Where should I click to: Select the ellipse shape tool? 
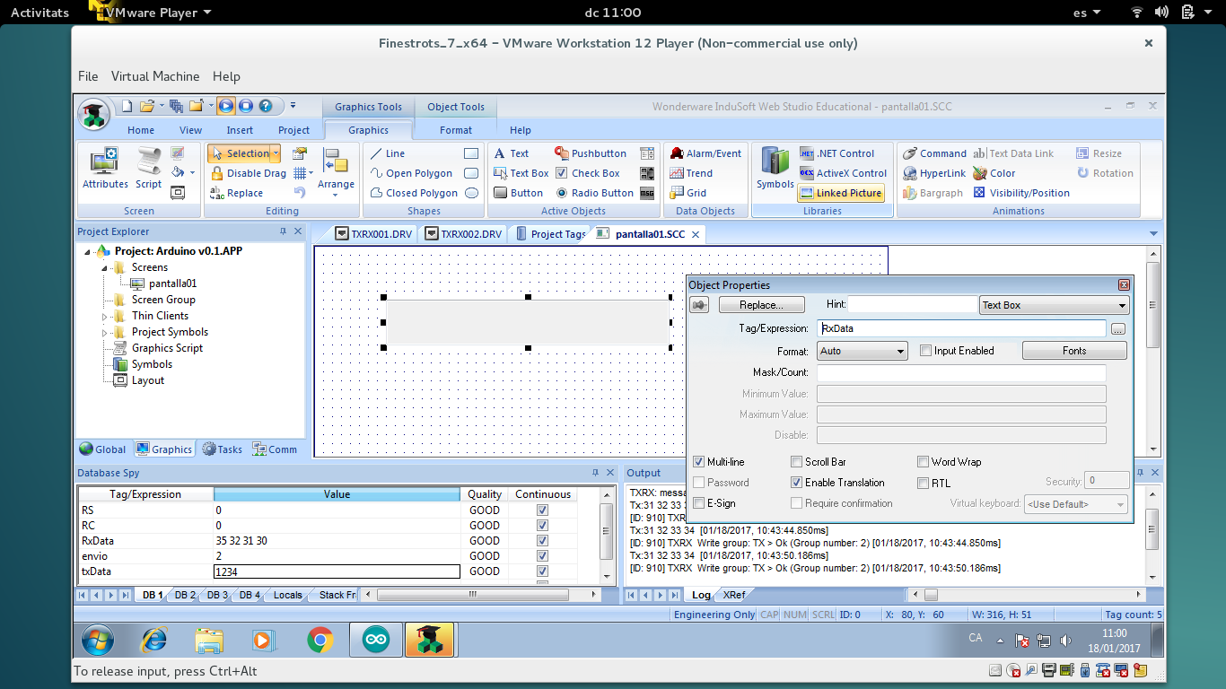(x=472, y=193)
